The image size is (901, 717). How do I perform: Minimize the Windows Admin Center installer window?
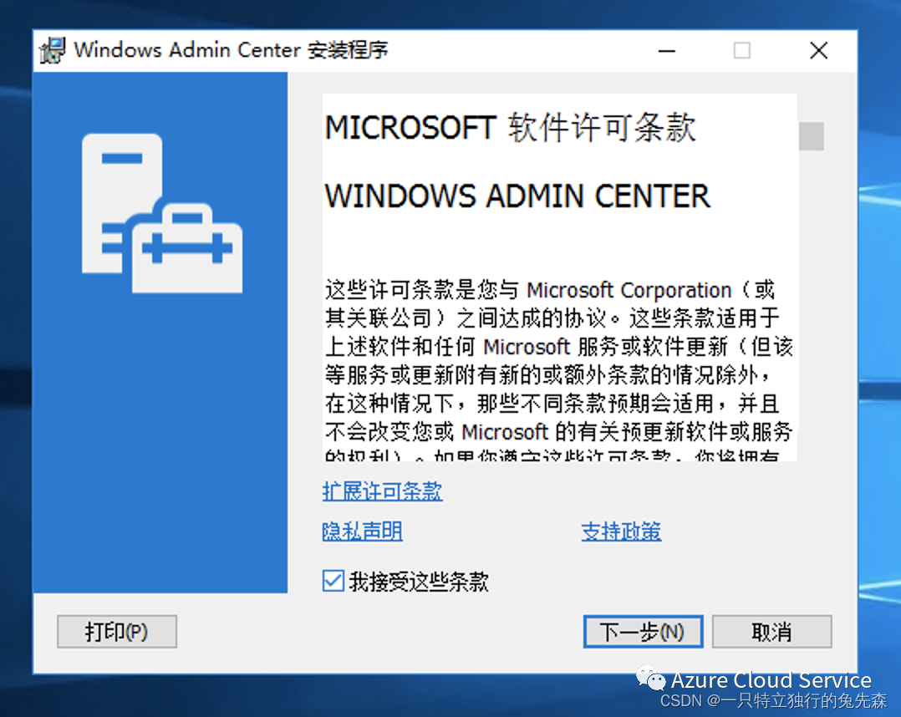(x=667, y=50)
